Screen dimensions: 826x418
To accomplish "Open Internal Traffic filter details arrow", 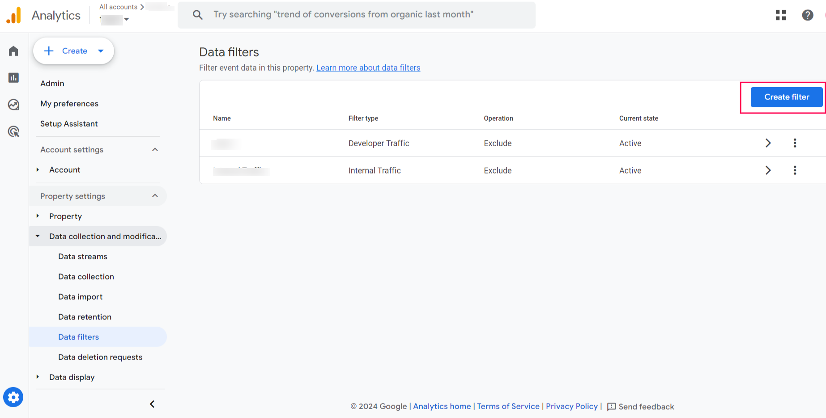I will (x=768, y=170).
